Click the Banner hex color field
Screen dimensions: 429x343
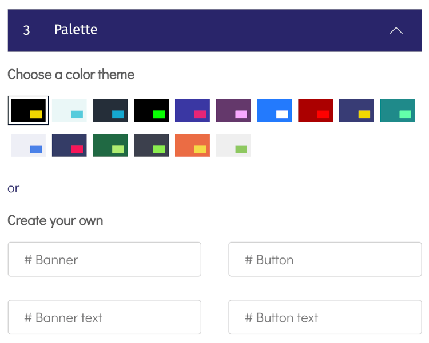click(105, 259)
